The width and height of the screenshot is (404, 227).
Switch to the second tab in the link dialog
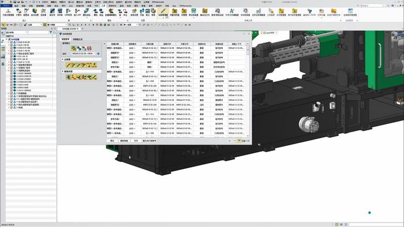[x=77, y=39]
